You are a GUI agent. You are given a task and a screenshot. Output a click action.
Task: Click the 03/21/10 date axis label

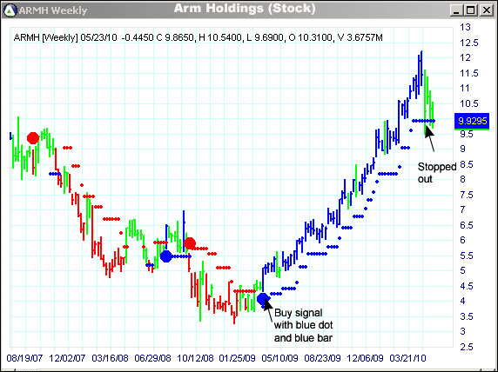click(407, 358)
